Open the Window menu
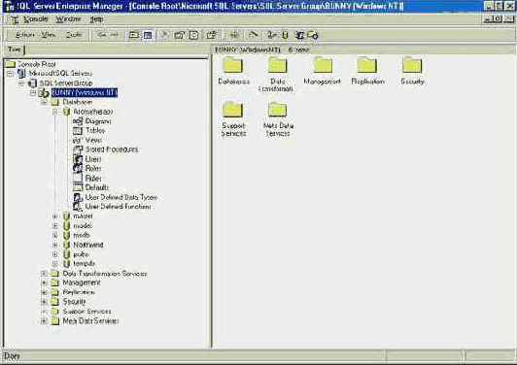Screen dimensions: 517x365 [68, 19]
